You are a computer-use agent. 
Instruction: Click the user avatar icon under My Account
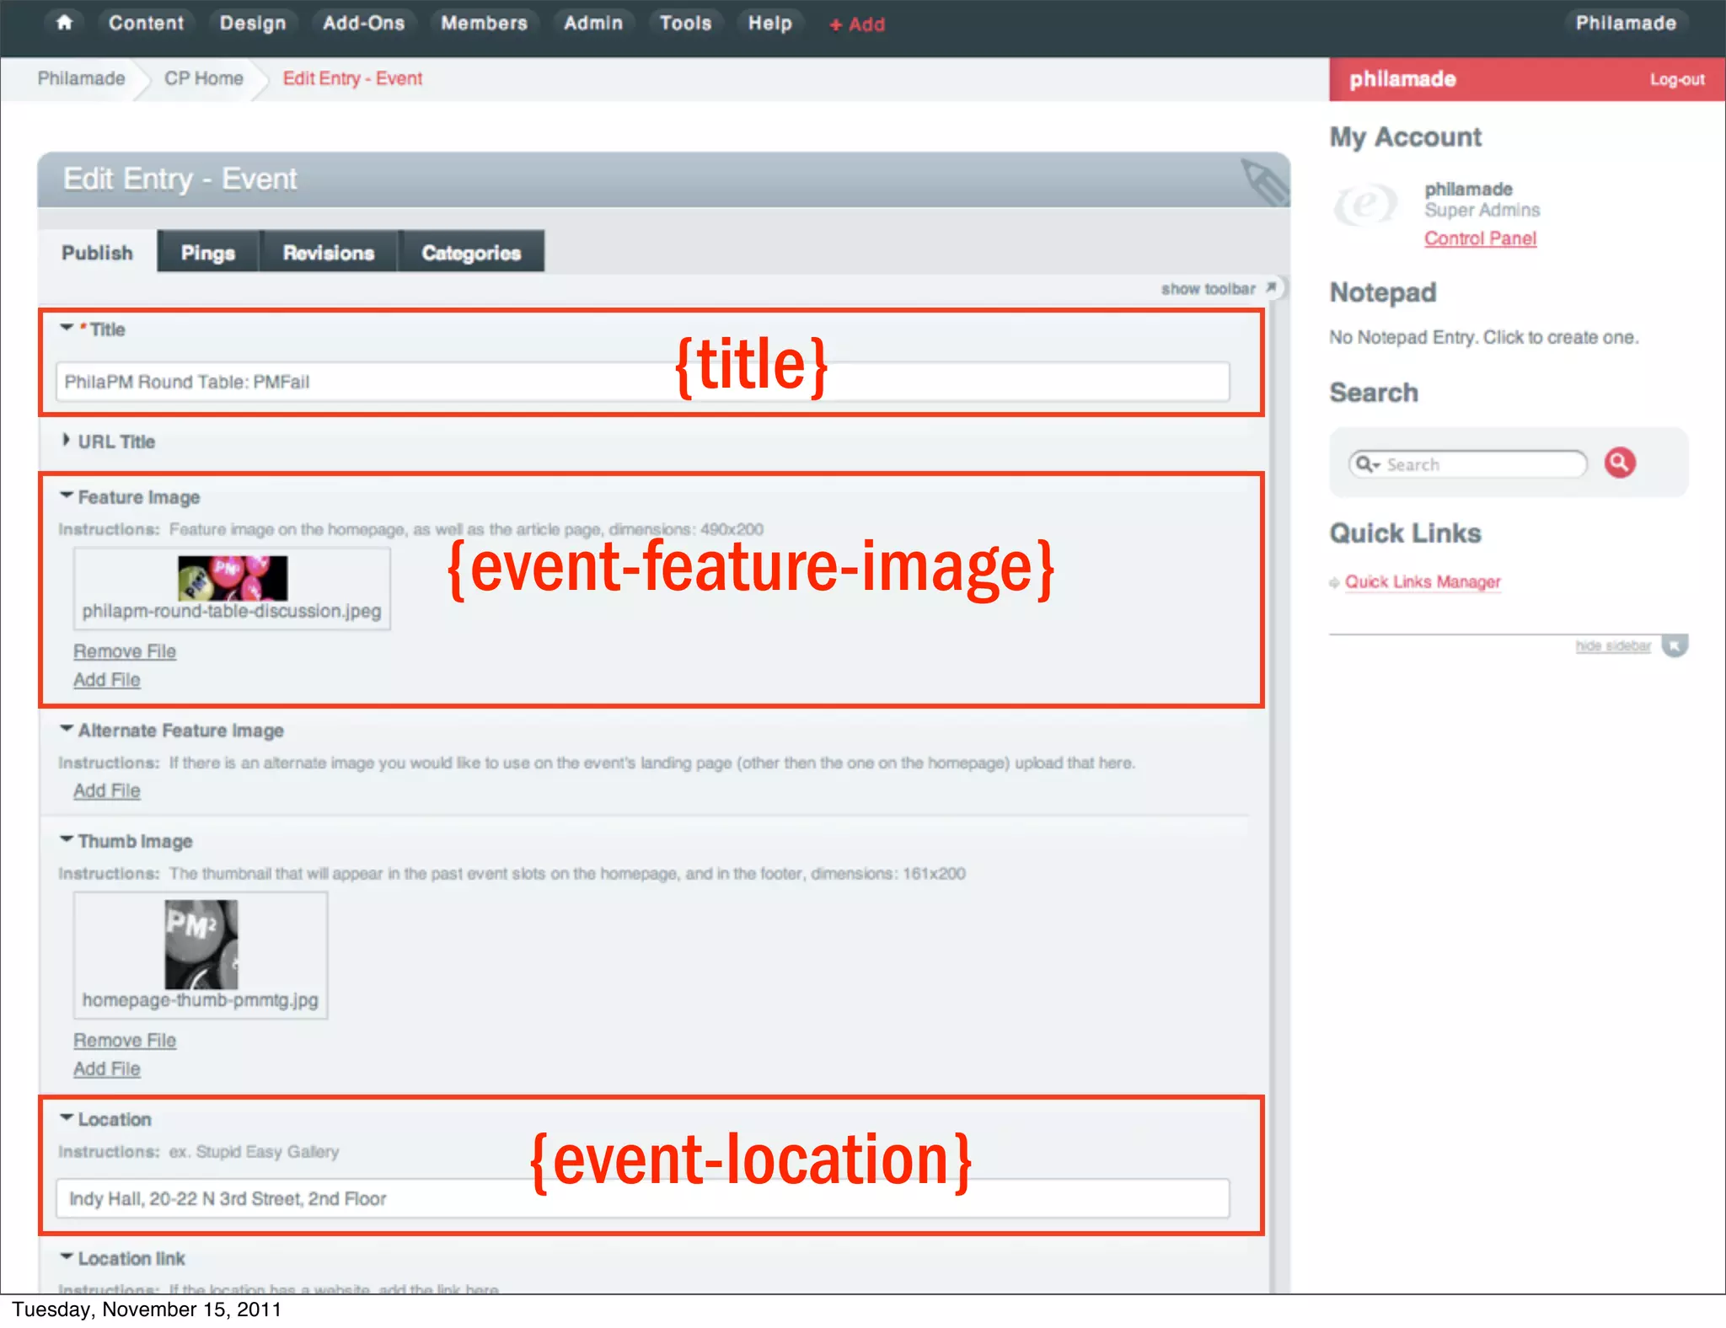tap(1365, 205)
